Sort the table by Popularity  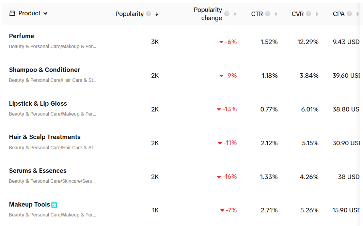pos(157,14)
